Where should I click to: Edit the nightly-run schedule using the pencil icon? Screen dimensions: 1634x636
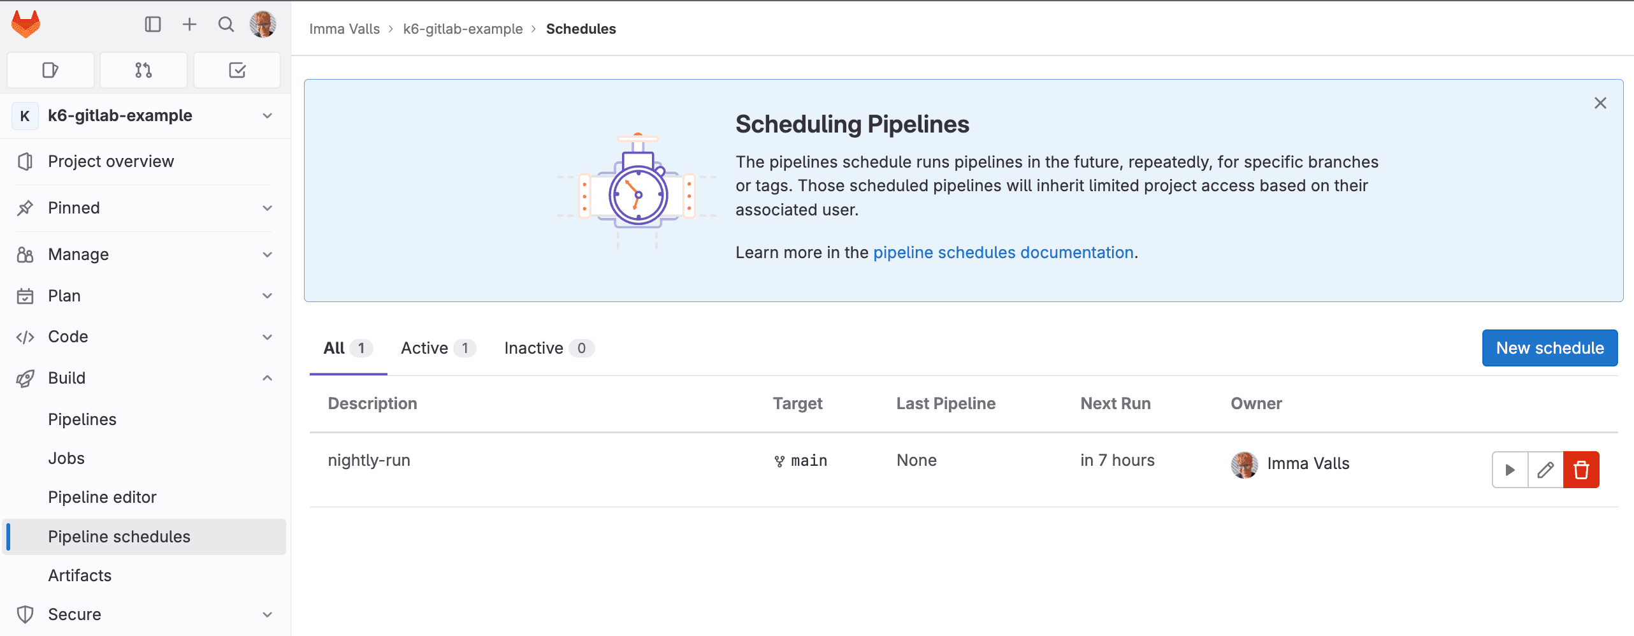pos(1545,470)
